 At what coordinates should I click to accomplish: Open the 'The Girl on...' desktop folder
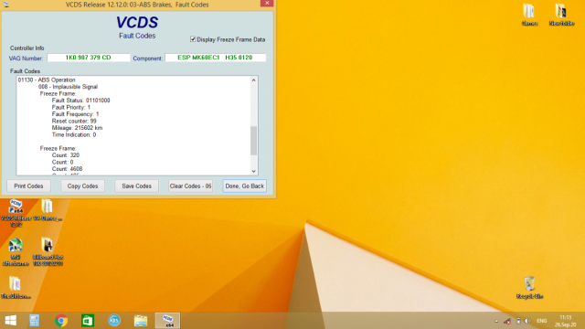coord(16,288)
